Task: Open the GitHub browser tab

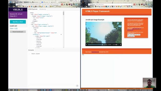Action: point(36,2)
